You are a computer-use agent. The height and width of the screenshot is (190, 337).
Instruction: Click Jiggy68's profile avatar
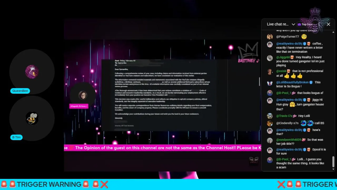270,58
